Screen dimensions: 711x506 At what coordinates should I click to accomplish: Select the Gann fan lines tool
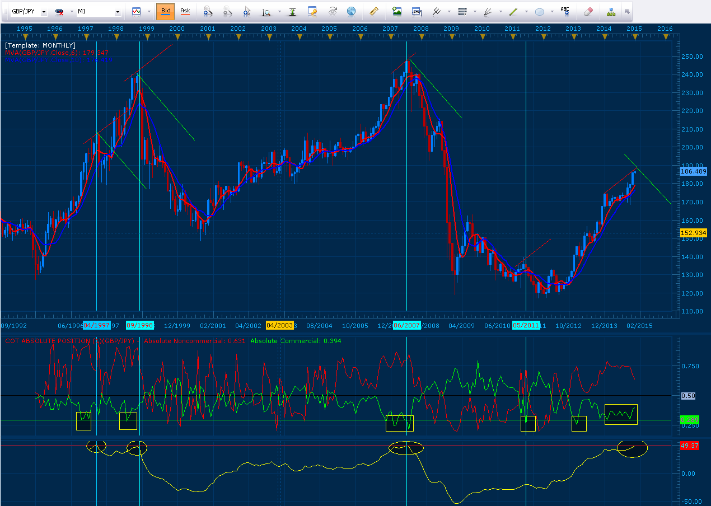click(488, 11)
